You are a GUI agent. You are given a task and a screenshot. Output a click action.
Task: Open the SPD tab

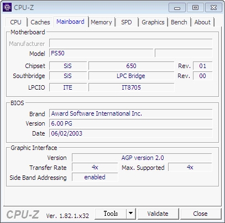click(x=127, y=22)
